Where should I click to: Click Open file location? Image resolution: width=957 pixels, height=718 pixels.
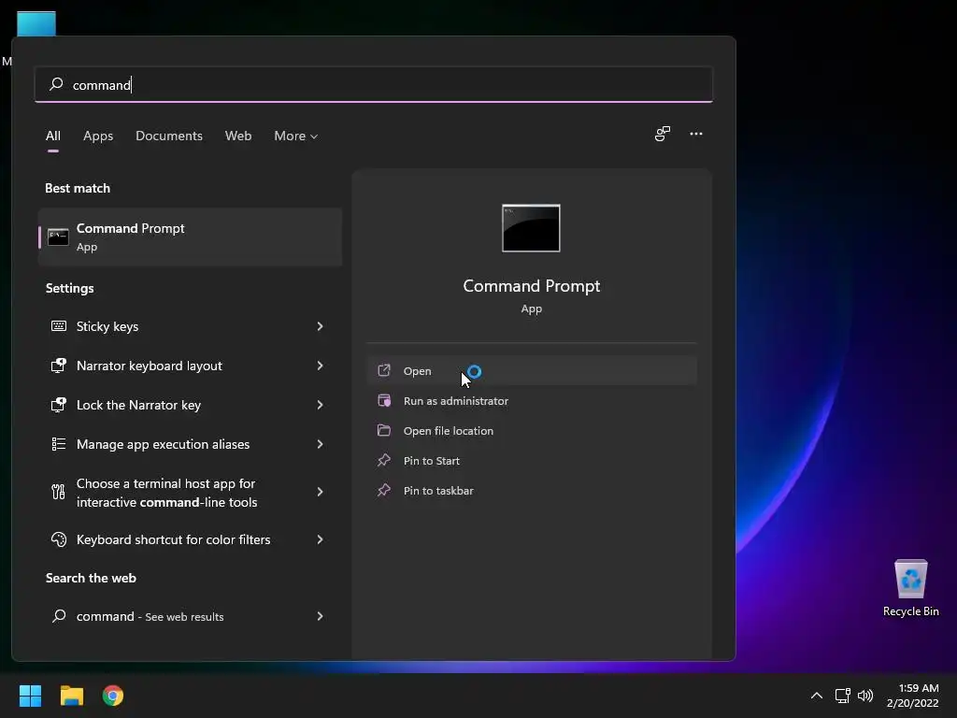coord(532,430)
